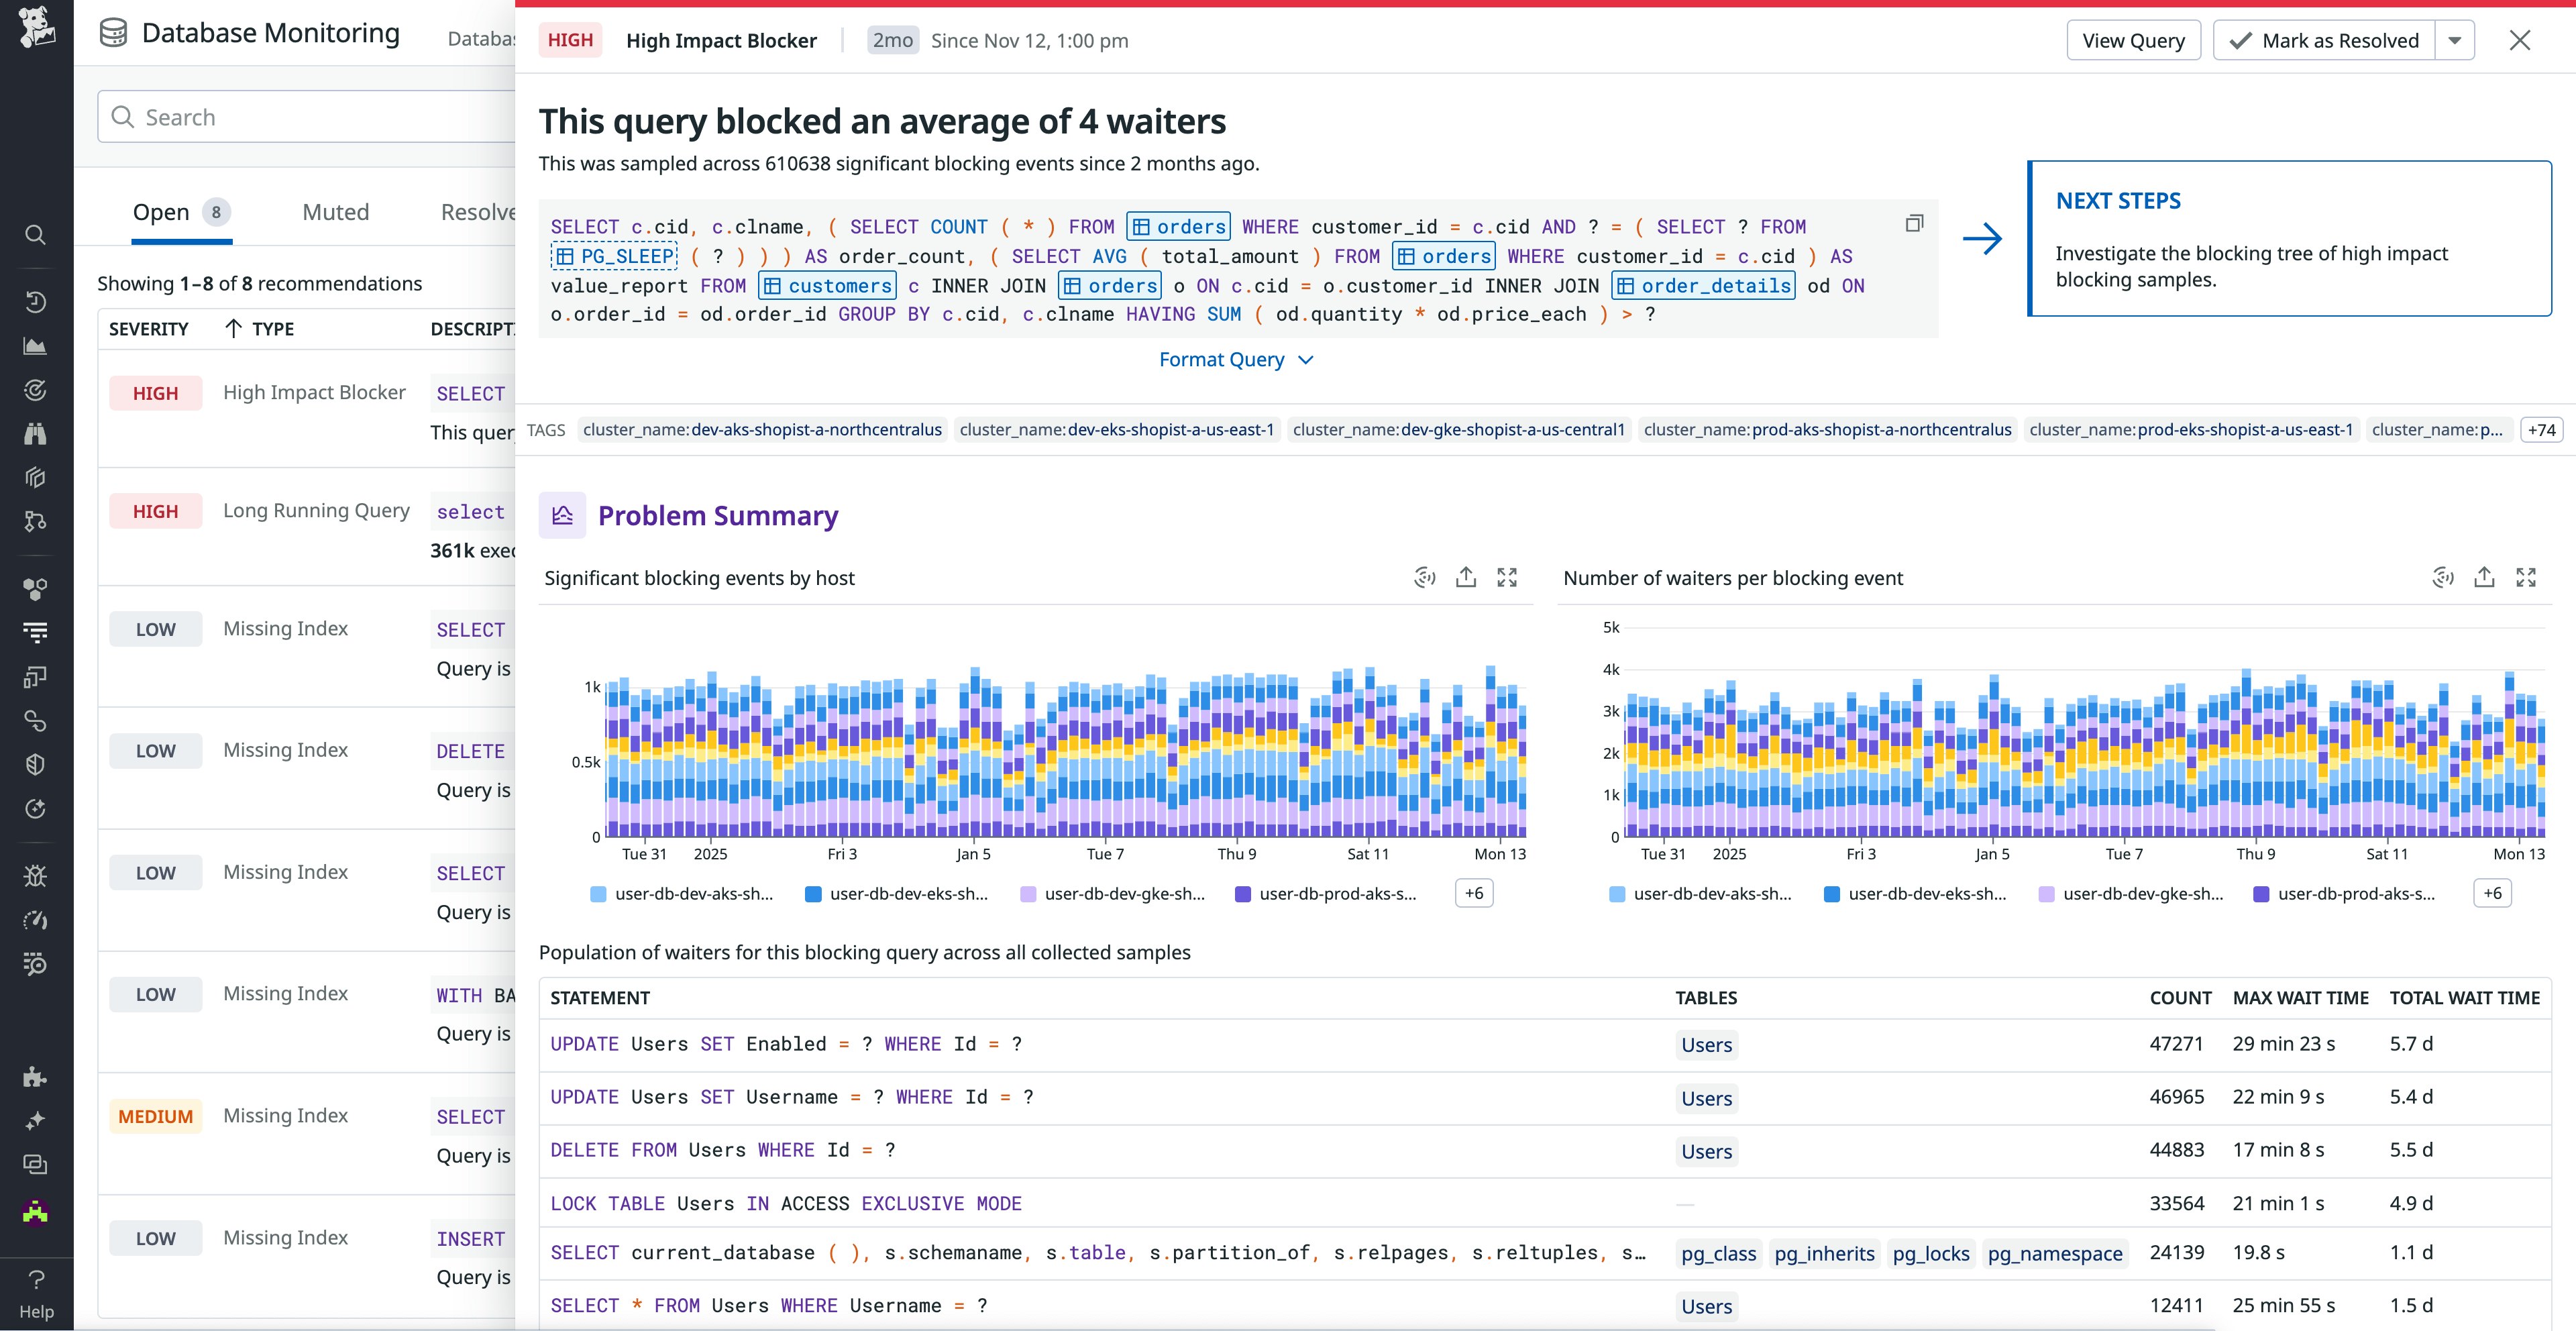The height and width of the screenshot is (1331, 2576).
Task: Open Mark as Resolved dropdown arrow
Action: pos(2455,41)
